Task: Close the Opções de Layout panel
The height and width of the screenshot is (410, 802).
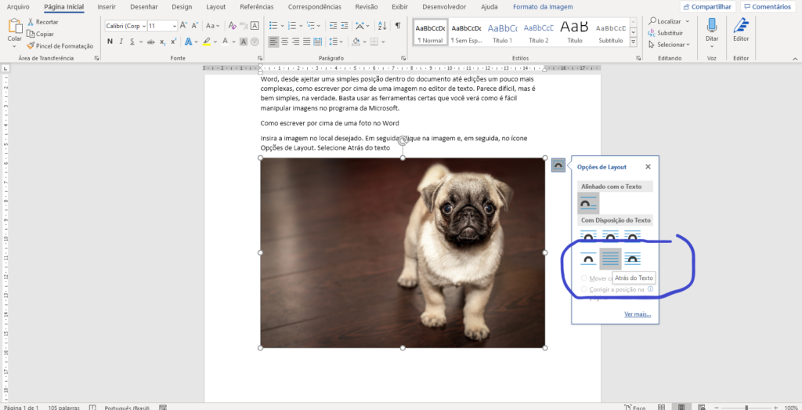Action: tap(648, 166)
